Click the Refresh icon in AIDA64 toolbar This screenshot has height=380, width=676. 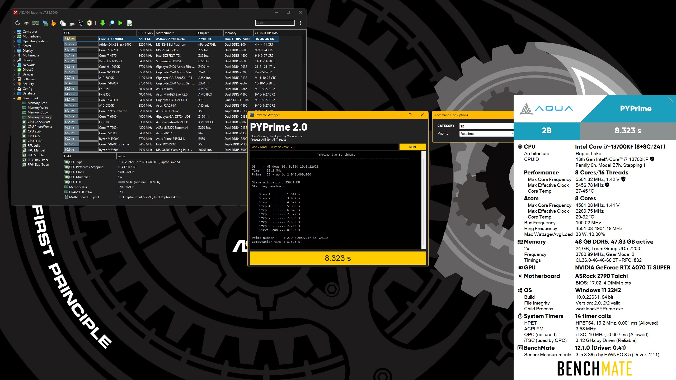18,23
